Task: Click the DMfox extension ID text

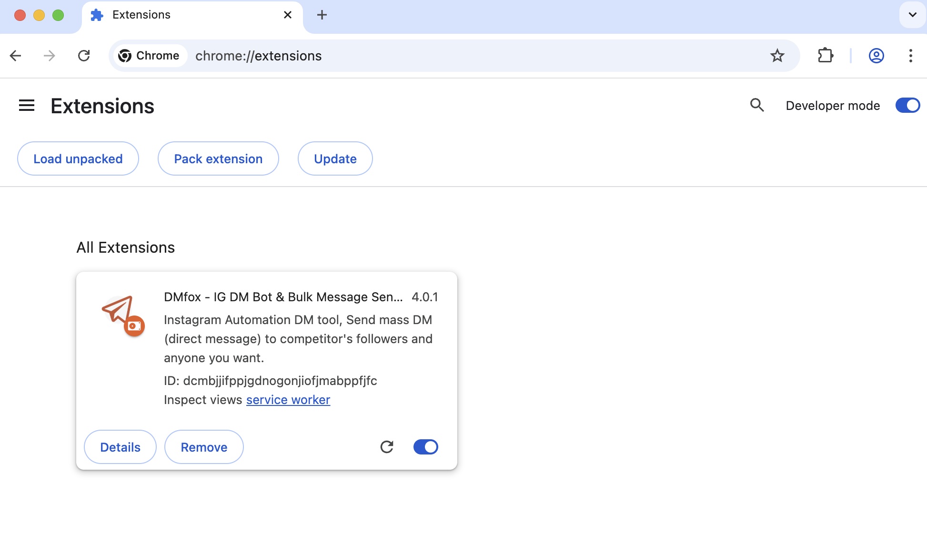Action: pyautogui.click(x=271, y=381)
